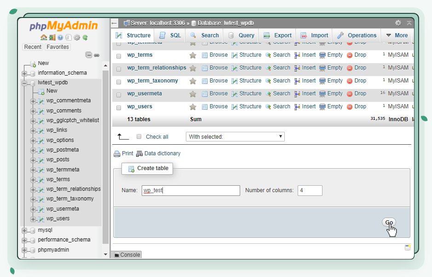Switch to the Operations tab

click(357, 35)
